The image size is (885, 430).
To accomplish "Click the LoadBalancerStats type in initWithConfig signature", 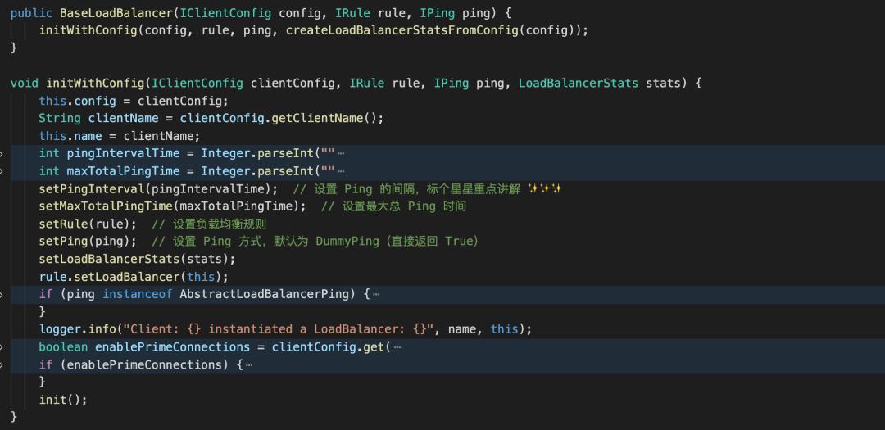I will tap(579, 84).
